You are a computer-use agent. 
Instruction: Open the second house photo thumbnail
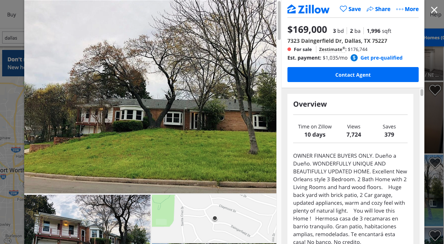87,219
